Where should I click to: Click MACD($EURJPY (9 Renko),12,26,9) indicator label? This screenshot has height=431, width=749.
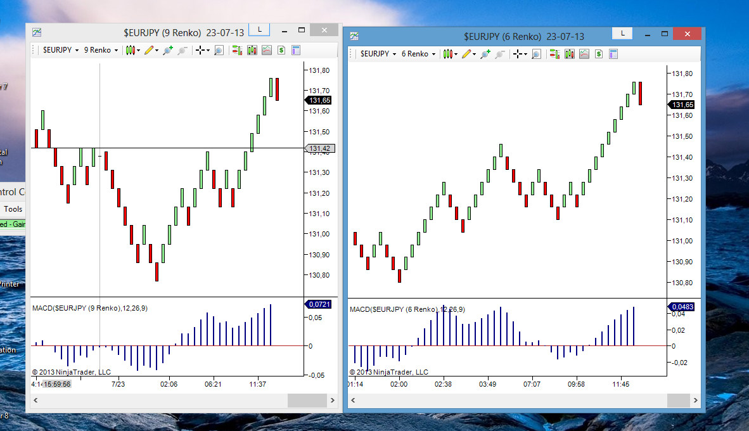[90, 308]
